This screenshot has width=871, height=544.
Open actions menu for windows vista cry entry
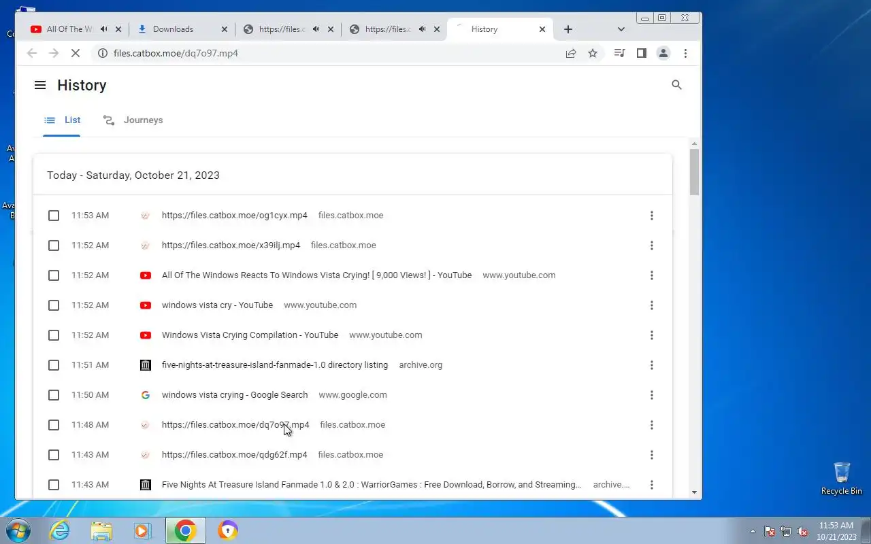(x=651, y=305)
